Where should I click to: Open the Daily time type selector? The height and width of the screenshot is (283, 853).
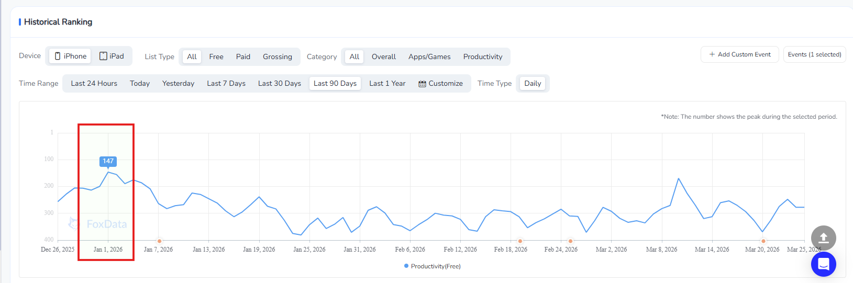532,83
